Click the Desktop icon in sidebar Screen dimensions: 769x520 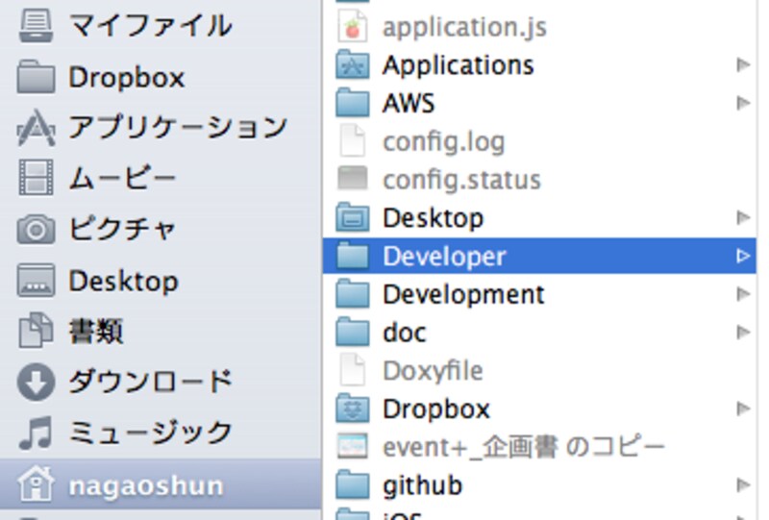point(36,280)
